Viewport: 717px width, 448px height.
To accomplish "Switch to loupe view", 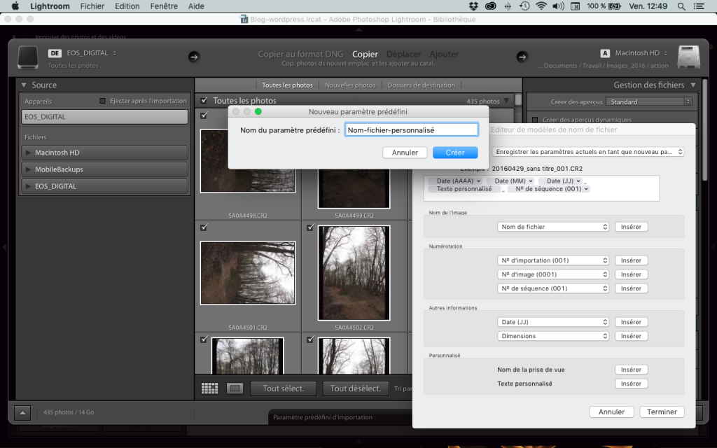I will [235, 388].
